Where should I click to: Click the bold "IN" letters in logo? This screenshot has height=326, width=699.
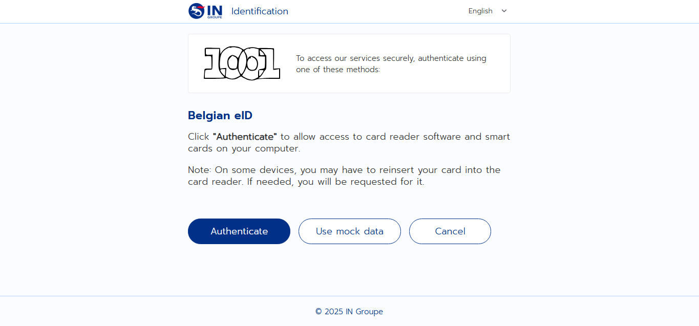215,9
